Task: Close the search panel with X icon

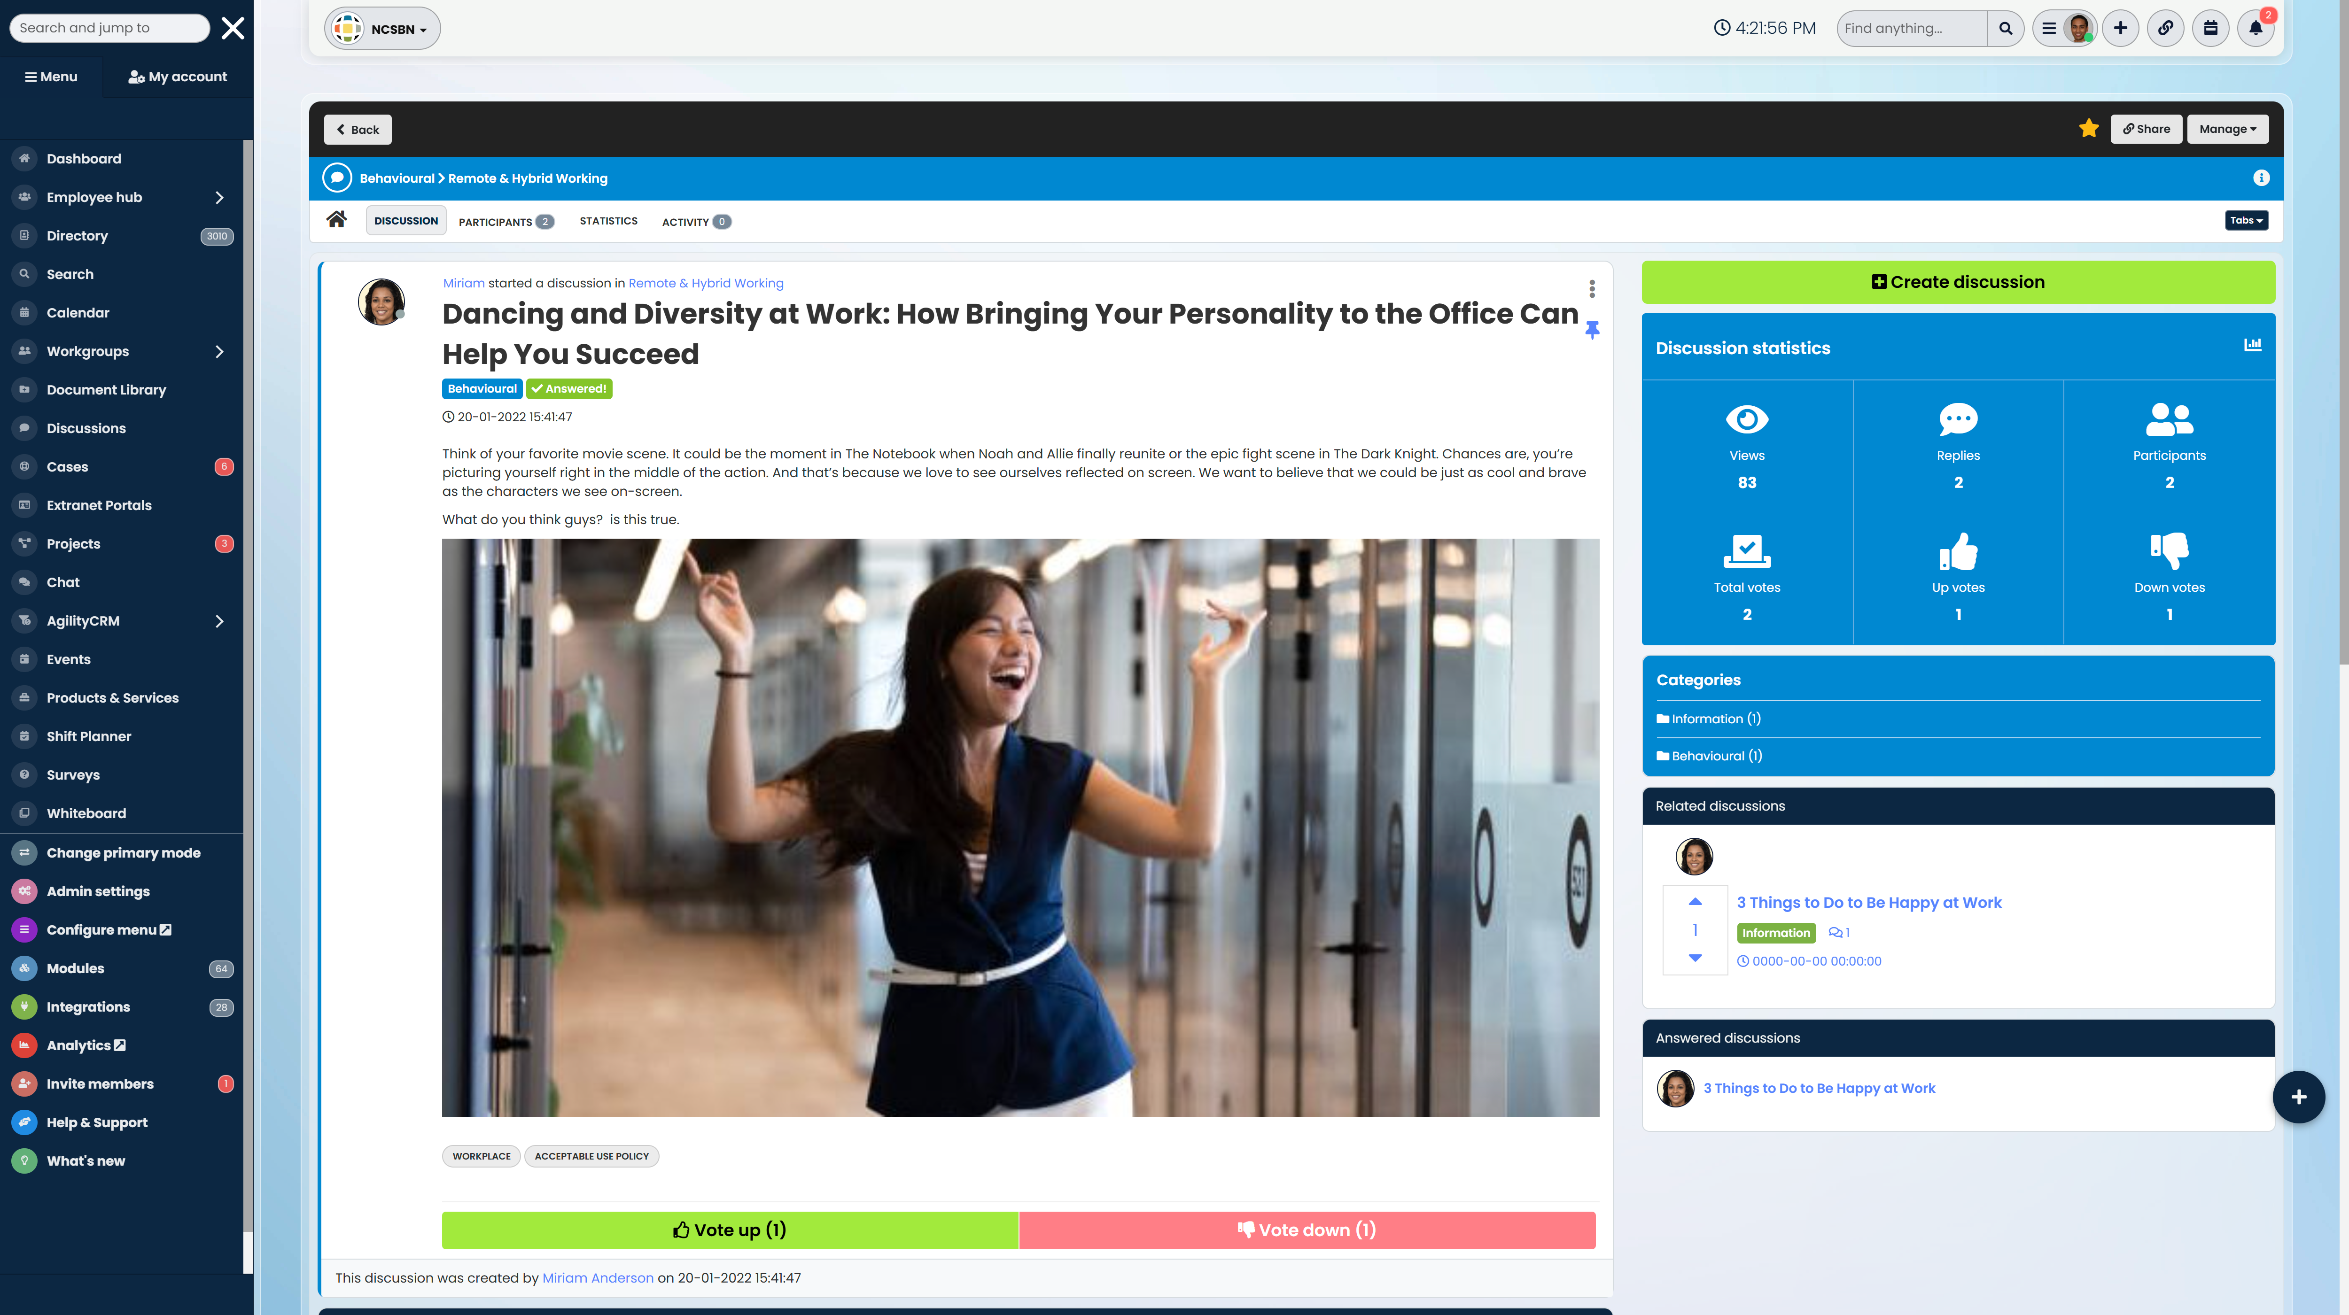Action: pos(233,28)
